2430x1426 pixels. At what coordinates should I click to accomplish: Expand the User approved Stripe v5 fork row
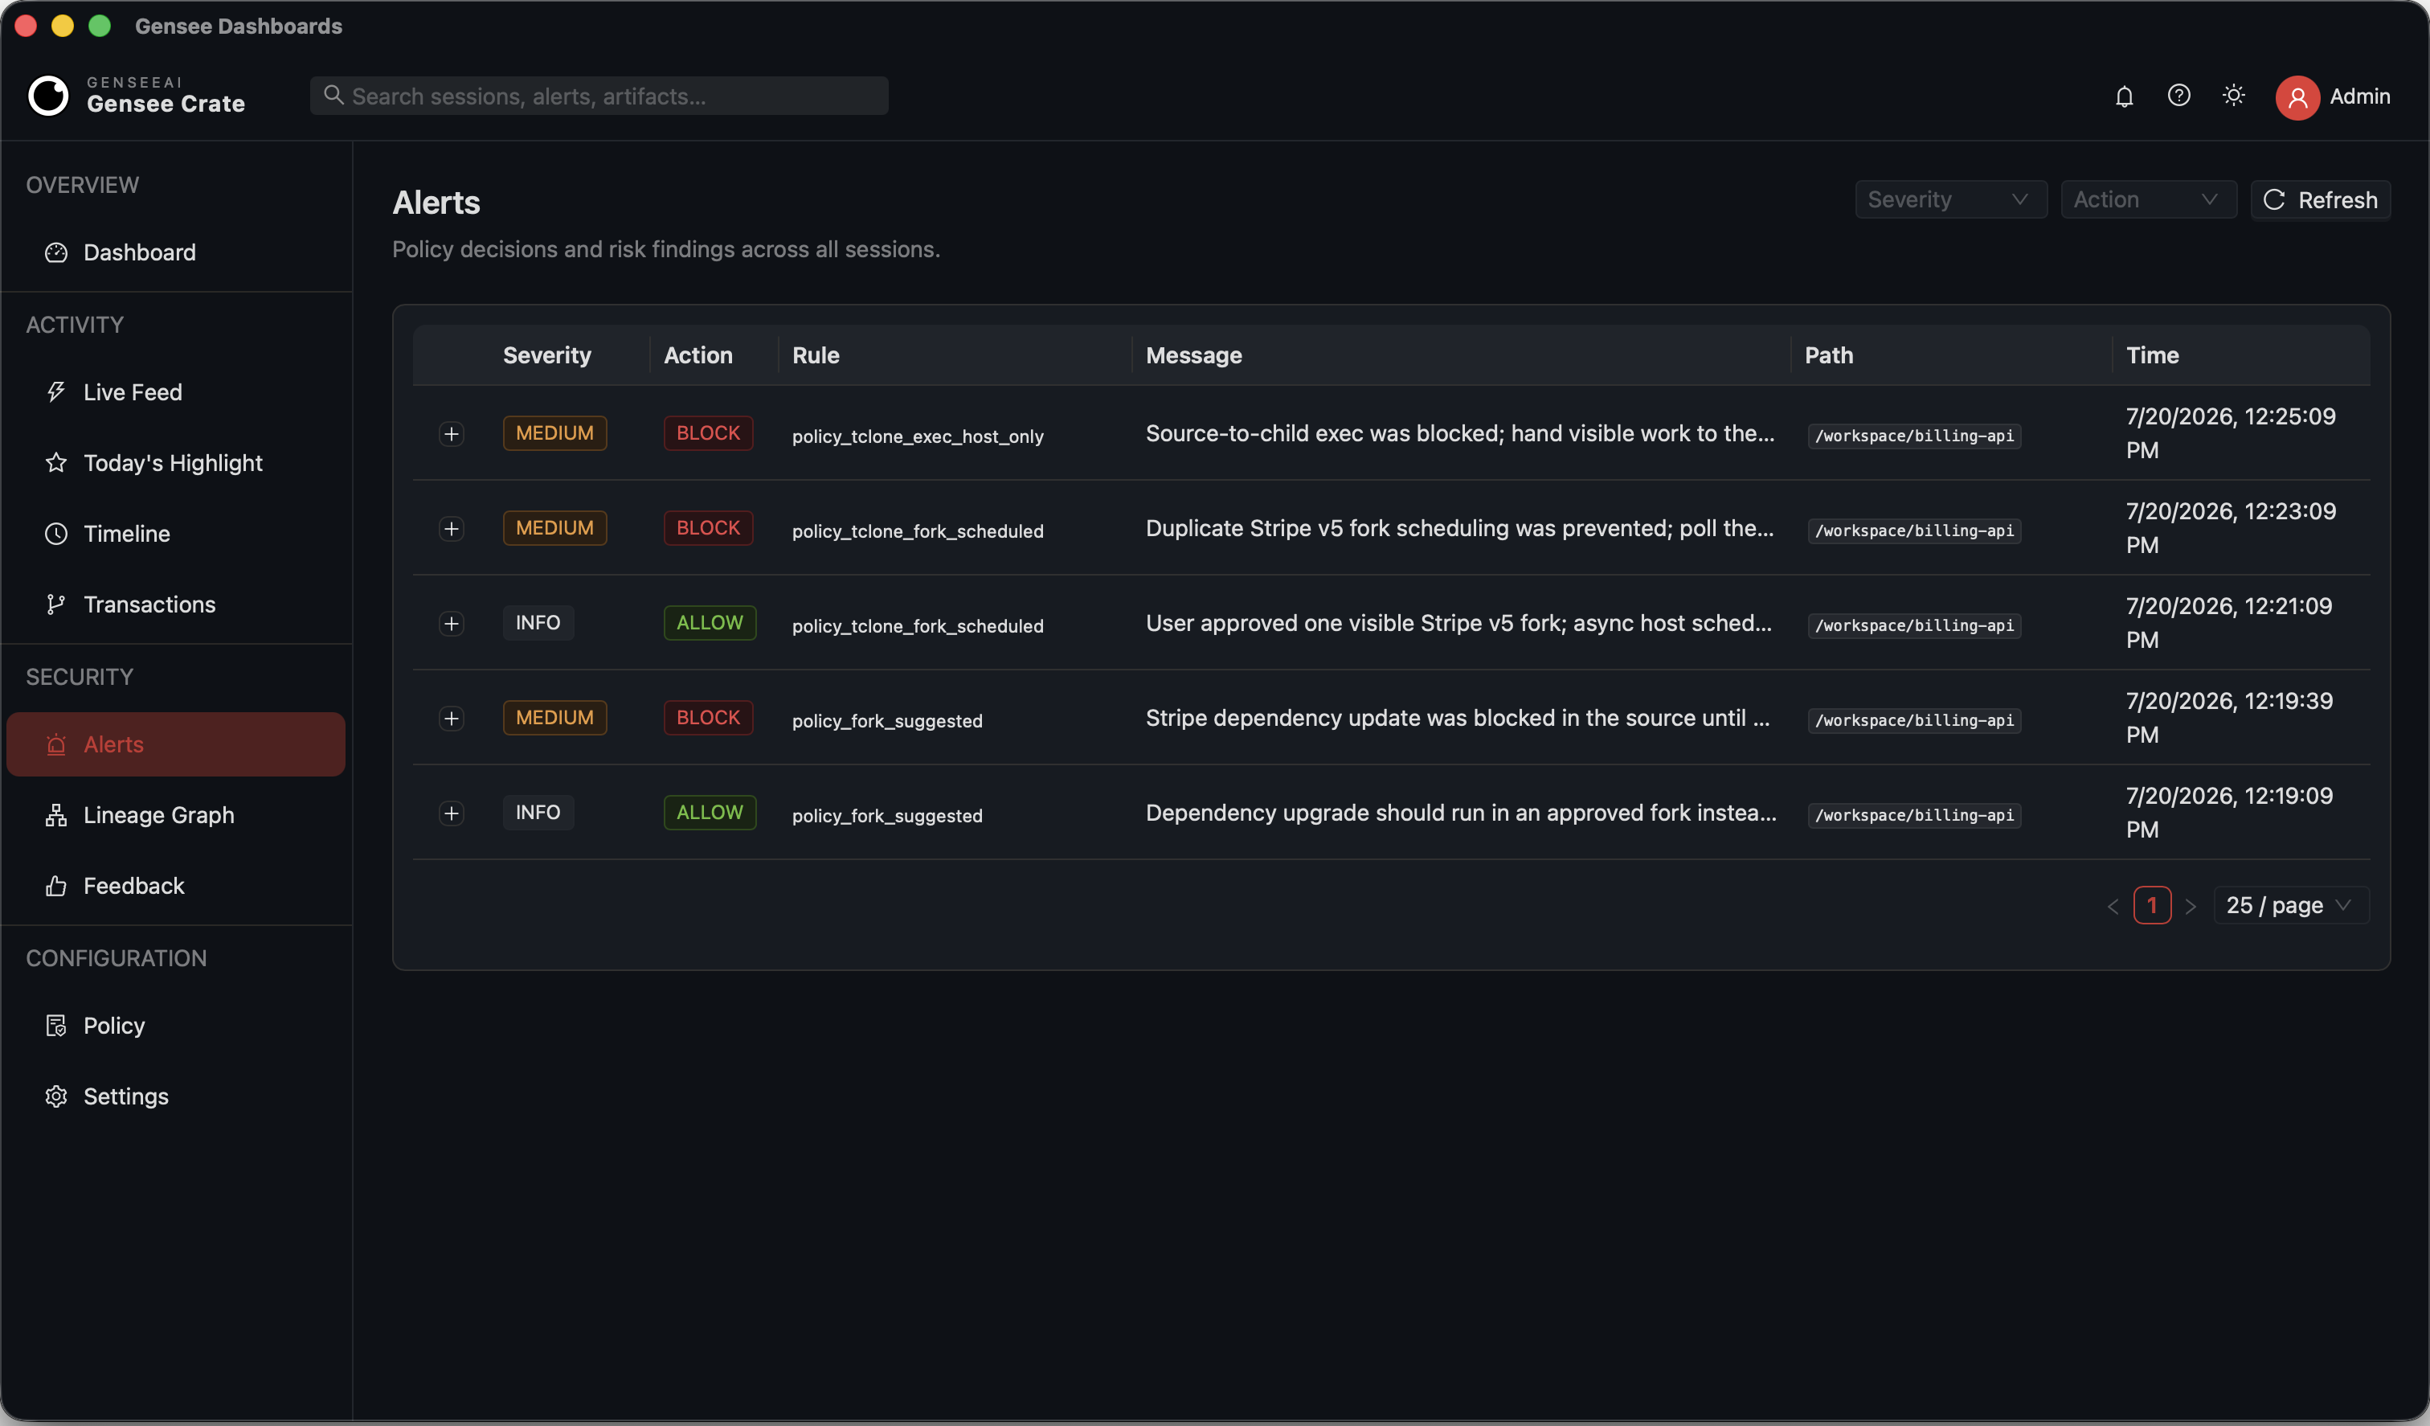(x=452, y=623)
